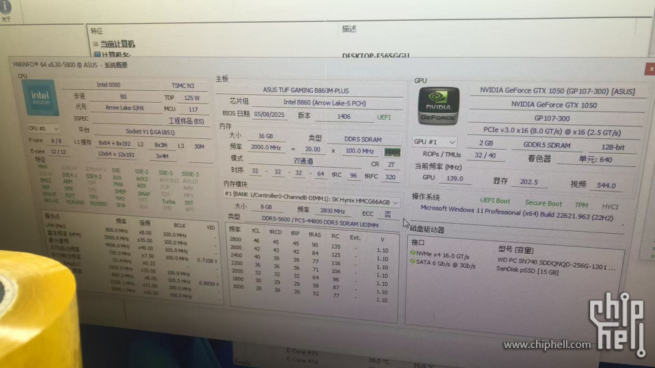Click the memory frequency 2000.0 MHz field

click(266, 148)
